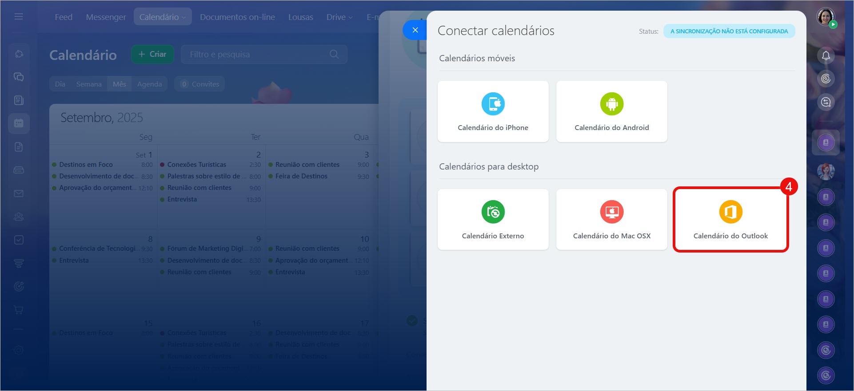854x391 pixels.
Task: Open the tasks checkmark icon in left sidebar
Action: tap(19, 240)
